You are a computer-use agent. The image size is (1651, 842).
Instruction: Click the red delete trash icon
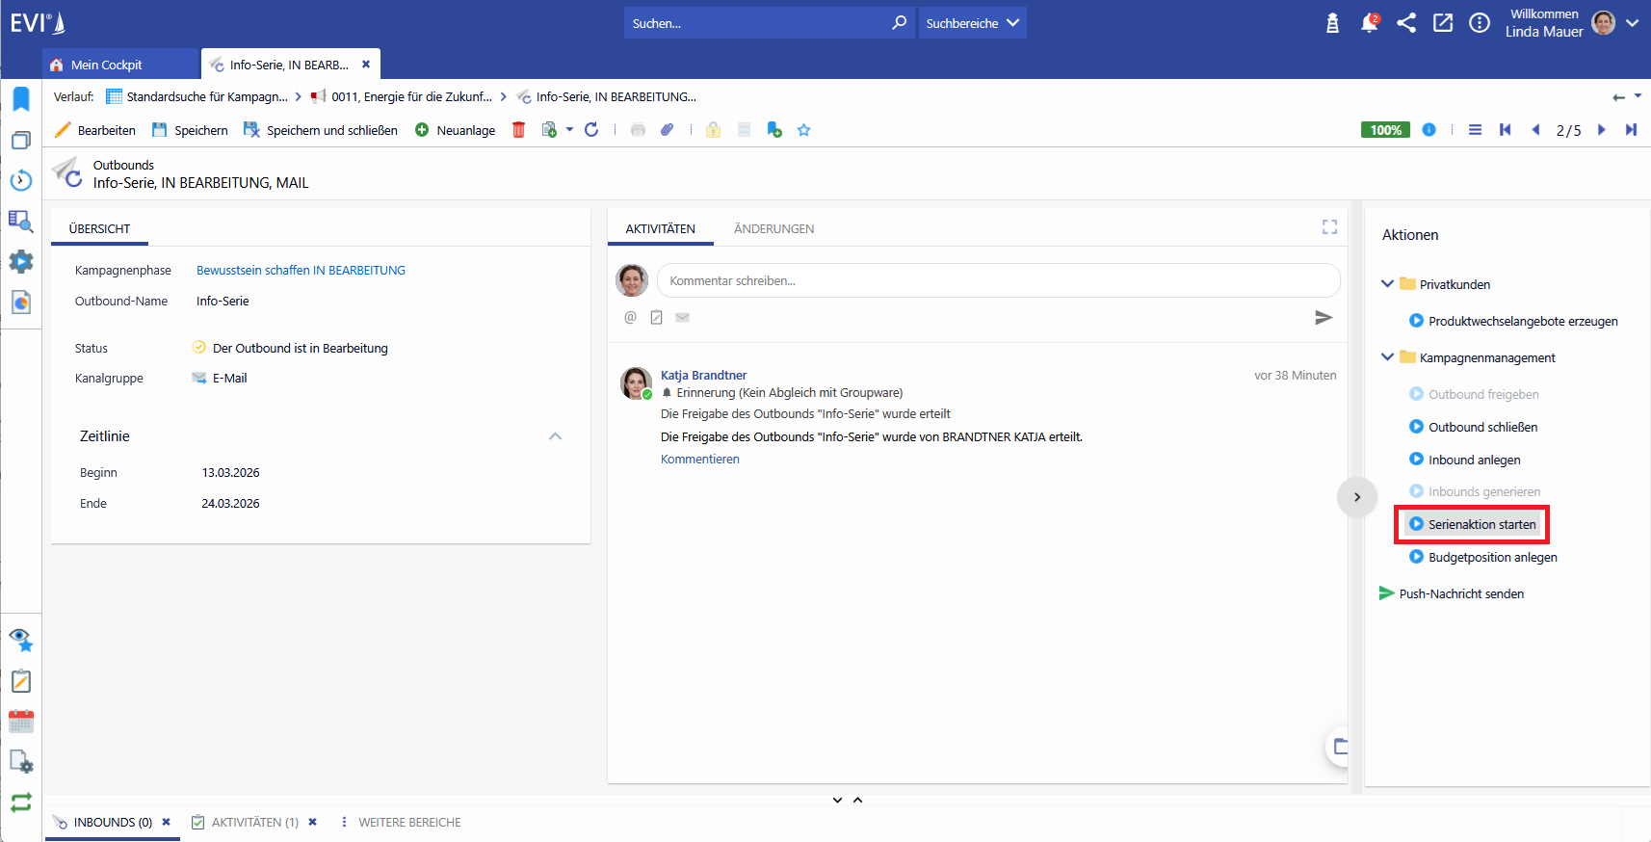(518, 130)
